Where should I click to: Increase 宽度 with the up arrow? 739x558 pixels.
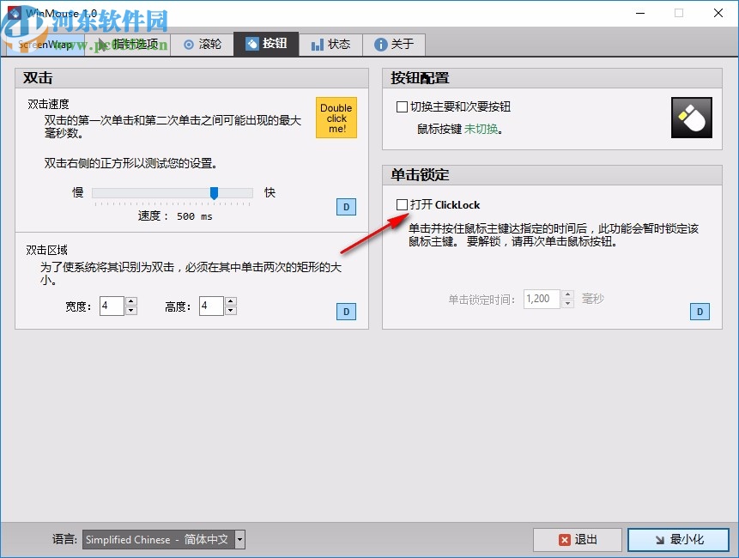131,301
